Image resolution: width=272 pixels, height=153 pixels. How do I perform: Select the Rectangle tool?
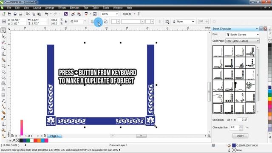point(3,66)
